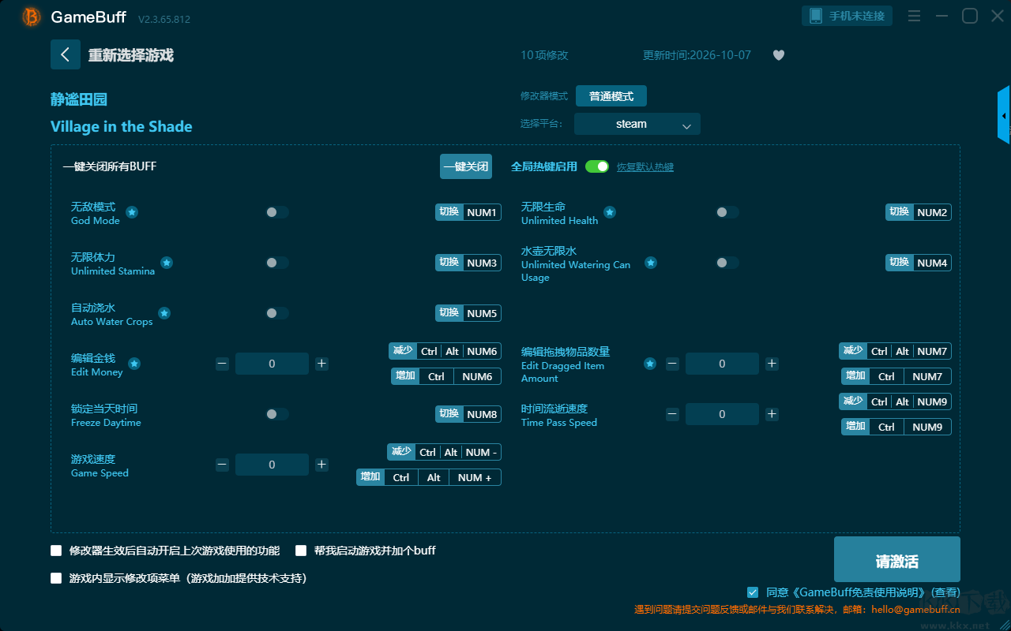The height and width of the screenshot is (631, 1011).
Task: Check the launch game and add buff checkbox
Action: point(301,551)
